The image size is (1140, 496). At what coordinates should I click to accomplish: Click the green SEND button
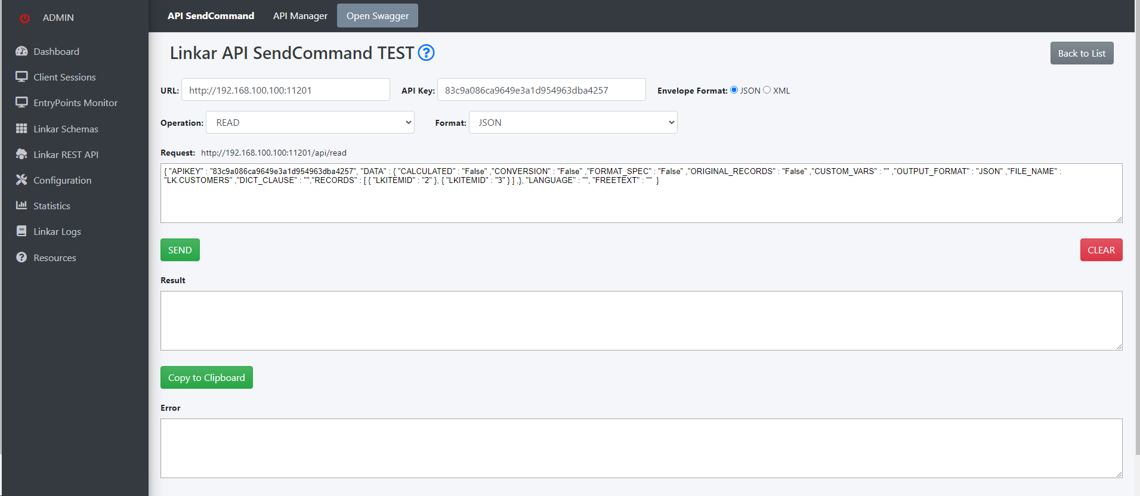pos(180,250)
